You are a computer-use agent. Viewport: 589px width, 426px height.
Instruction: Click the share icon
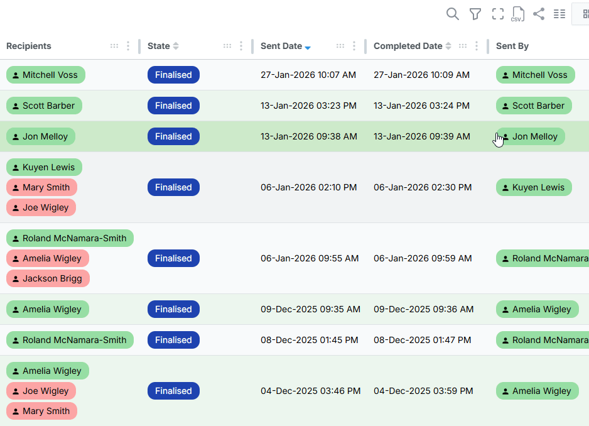pyautogui.click(x=539, y=14)
